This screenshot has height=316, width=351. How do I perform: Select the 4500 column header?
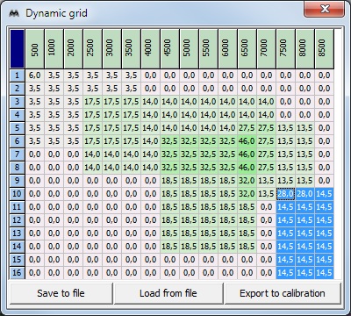(170, 48)
